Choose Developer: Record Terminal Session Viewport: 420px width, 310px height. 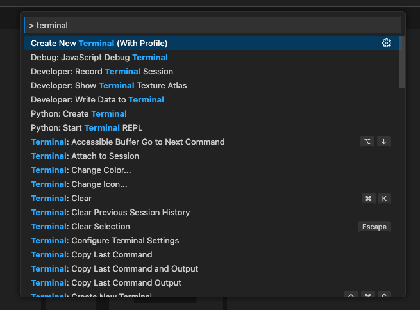tap(213, 71)
